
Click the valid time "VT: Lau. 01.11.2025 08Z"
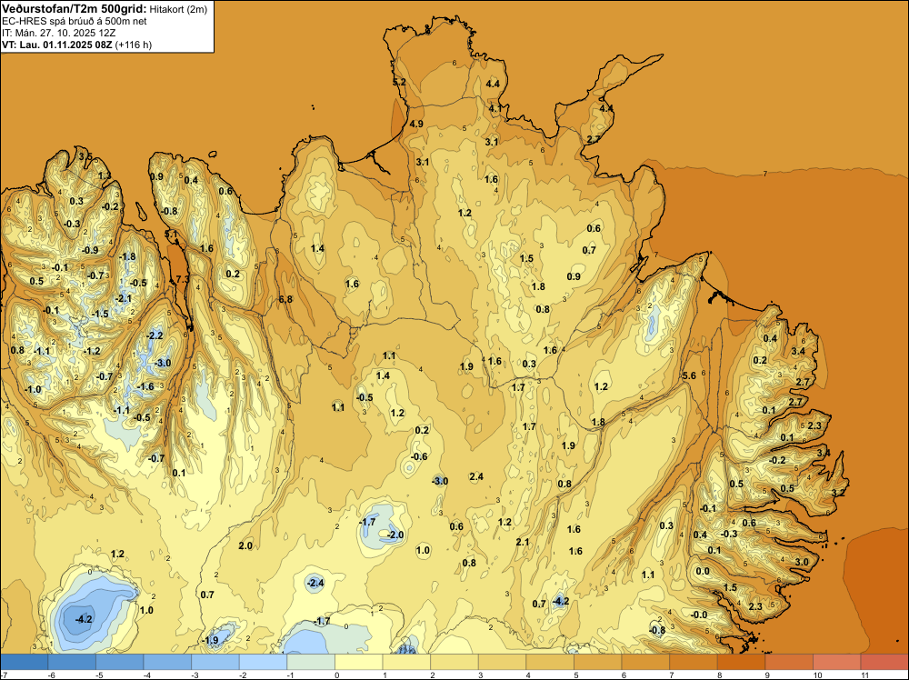point(56,45)
